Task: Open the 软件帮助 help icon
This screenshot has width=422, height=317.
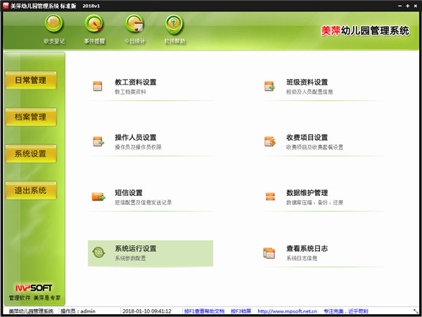Action: [174, 25]
